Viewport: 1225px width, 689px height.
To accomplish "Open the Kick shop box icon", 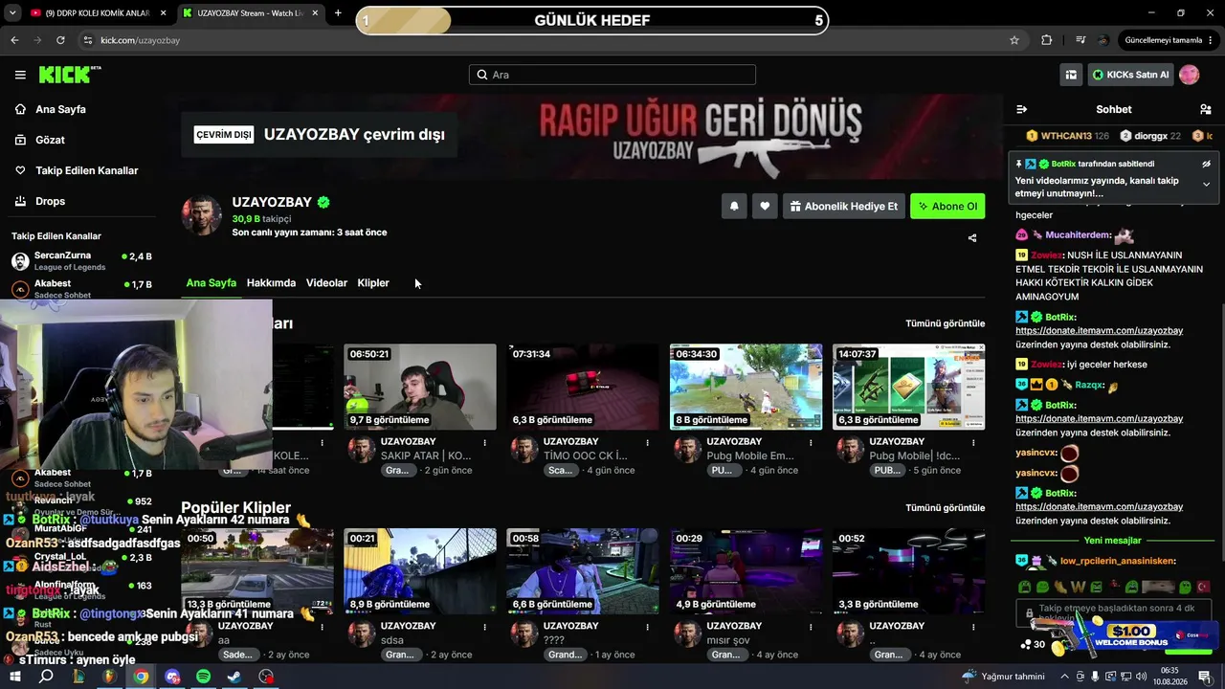I will [1071, 75].
